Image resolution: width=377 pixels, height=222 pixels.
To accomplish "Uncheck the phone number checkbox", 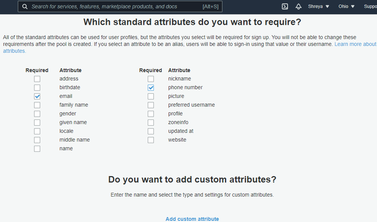I will pyautogui.click(x=151, y=88).
